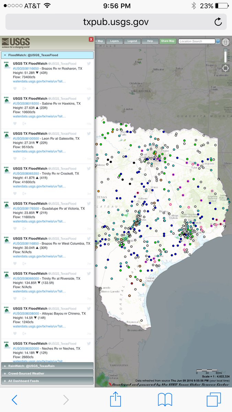The width and height of the screenshot is (232, 412).
Task: Open hashtag link #USGS08176500
Action: pyautogui.click(x=26, y=209)
